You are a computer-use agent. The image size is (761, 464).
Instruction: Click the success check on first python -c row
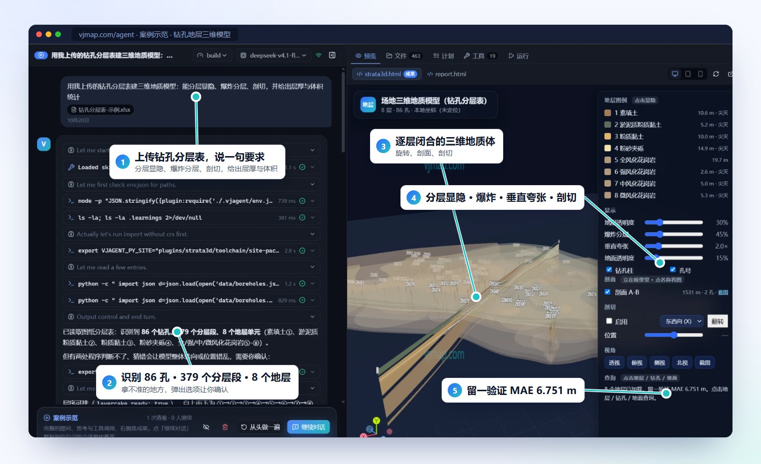click(302, 284)
